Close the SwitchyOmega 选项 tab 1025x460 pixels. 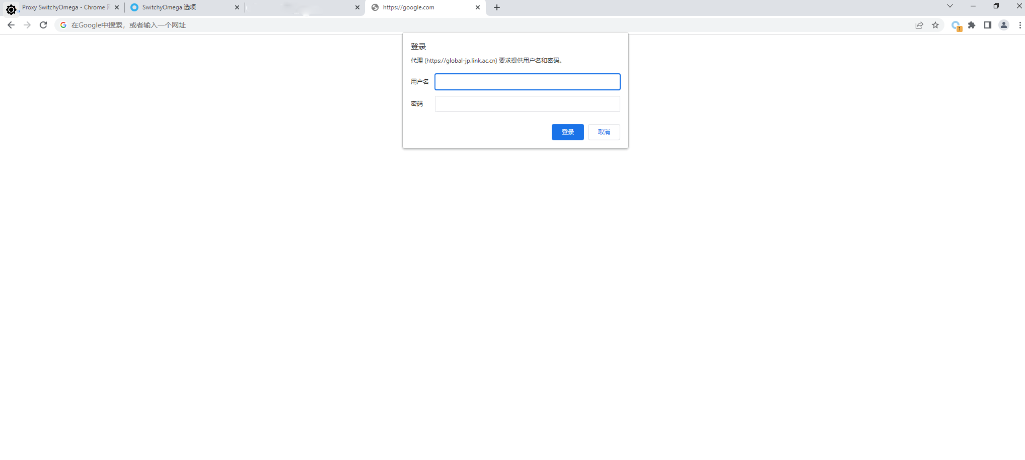[x=237, y=7]
